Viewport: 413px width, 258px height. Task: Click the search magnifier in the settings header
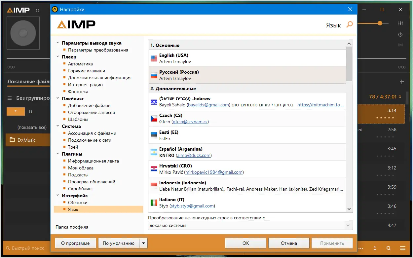click(x=350, y=24)
